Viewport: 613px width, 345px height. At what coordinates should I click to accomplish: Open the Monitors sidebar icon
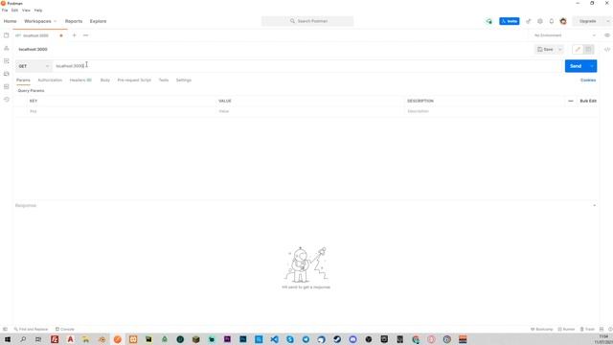tap(7, 86)
